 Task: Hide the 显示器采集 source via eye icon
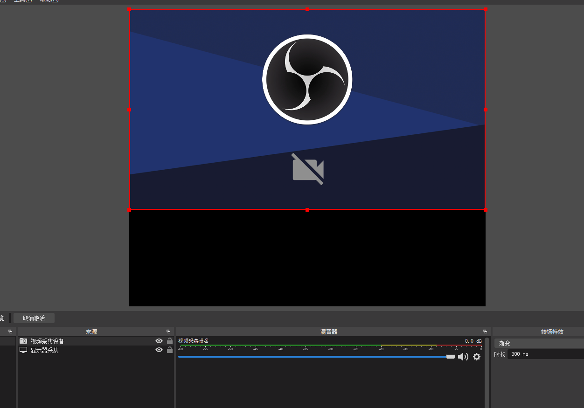(x=159, y=350)
